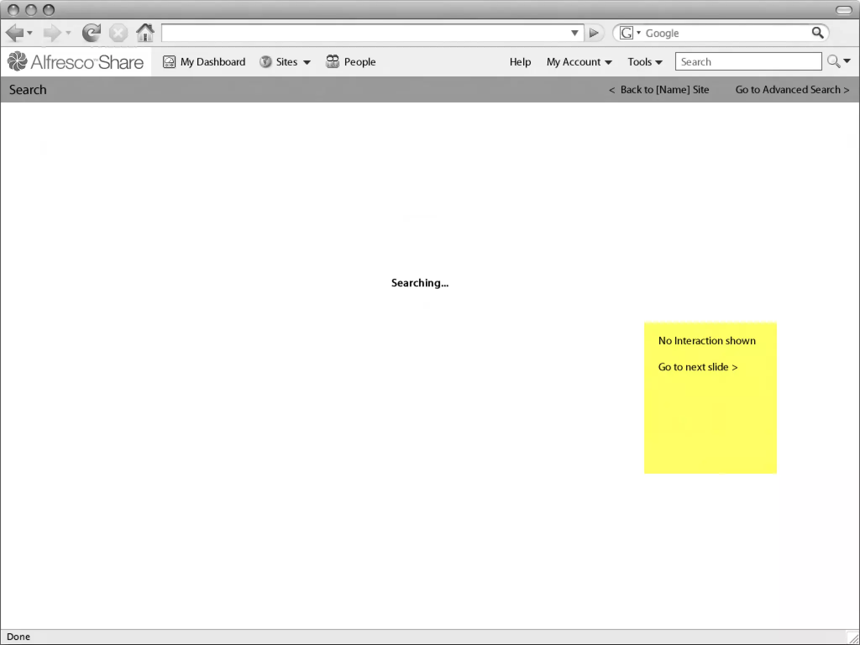Click the Go play arrow beside the address bar
Image resolution: width=860 pixels, height=645 pixels.
594,33
